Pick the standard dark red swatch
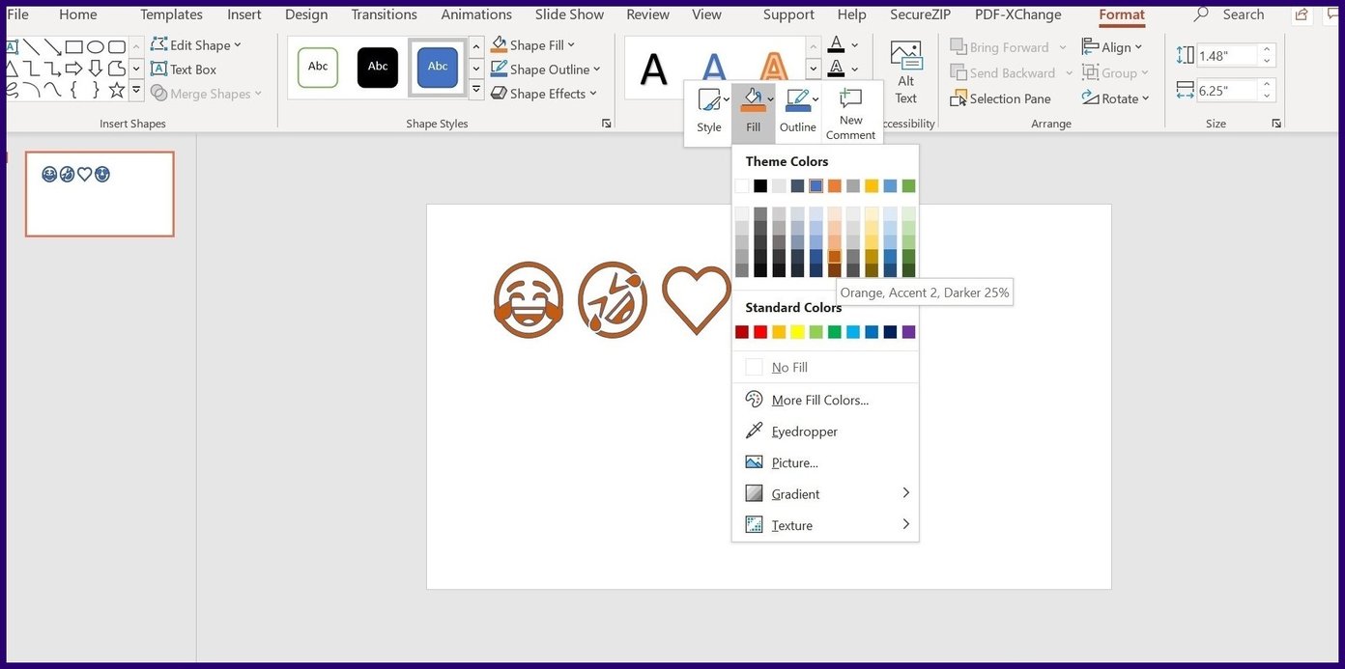Image resolution: width=1345 pixels, height=669 pixels. click(742, 332)
